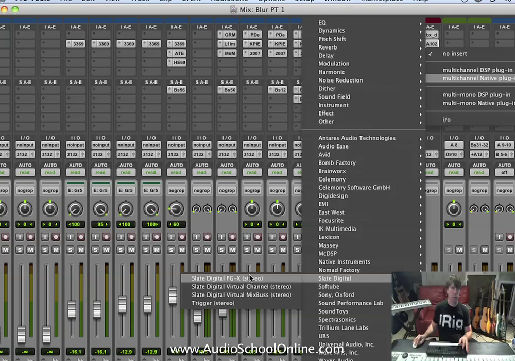
Task: Open the ATE insert plug-in
Action: tap(176, 53)
